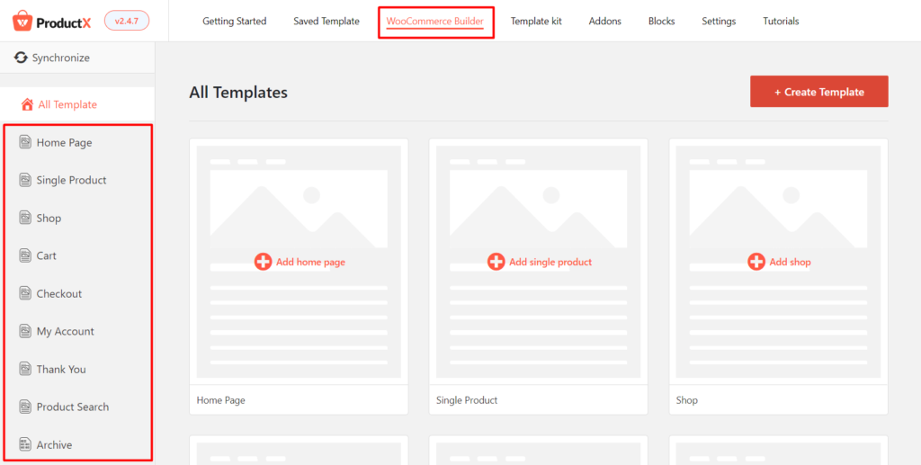The width and height of the screenshot is (921, 465).
Task: Click the Cart sidebar document icon
Action: (x=24, y=255)
